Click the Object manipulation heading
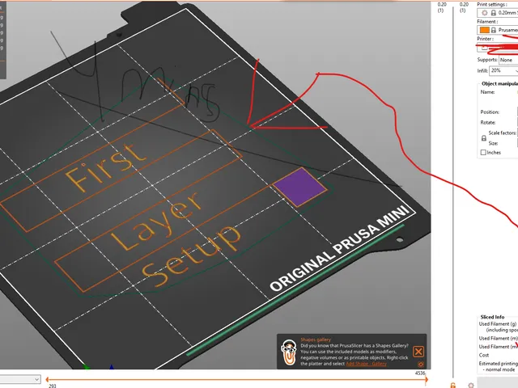This screenshot has width=518, height=388. click(x=499, y=84)
